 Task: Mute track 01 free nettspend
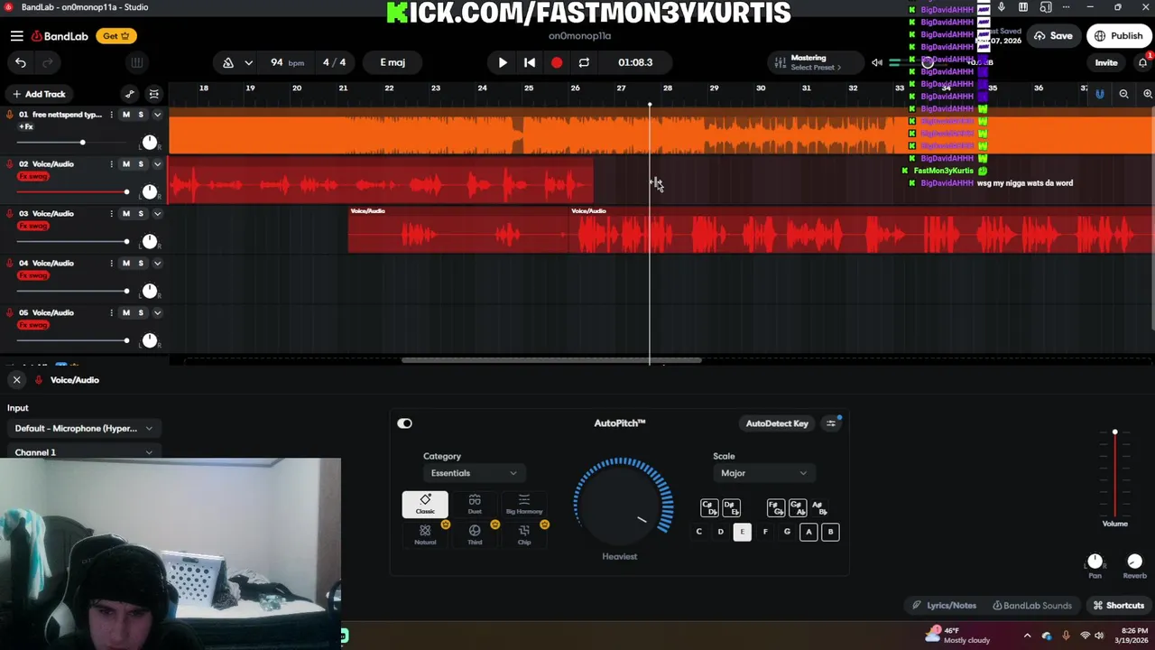pyautogui.click(x=126, y=115)
